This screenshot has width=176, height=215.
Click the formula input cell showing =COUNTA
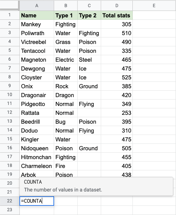(x=37, y=201)
